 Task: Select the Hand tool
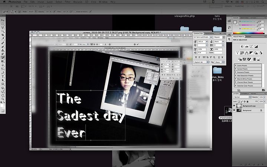(3, 95)
